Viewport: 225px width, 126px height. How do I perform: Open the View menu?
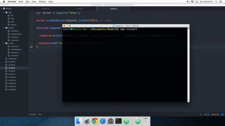[34, 1]
